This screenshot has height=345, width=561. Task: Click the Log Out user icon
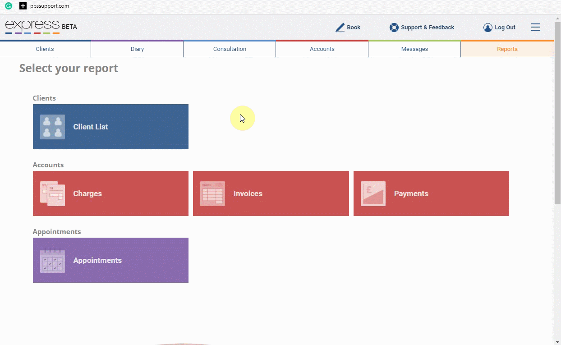coord(487,28)
